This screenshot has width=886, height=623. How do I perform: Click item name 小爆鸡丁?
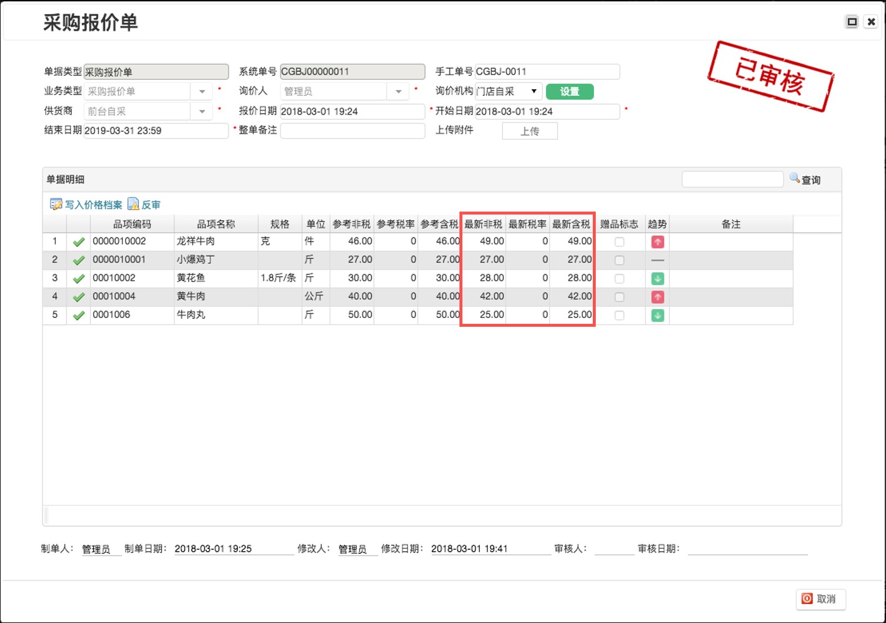click(x=196, y=259)
